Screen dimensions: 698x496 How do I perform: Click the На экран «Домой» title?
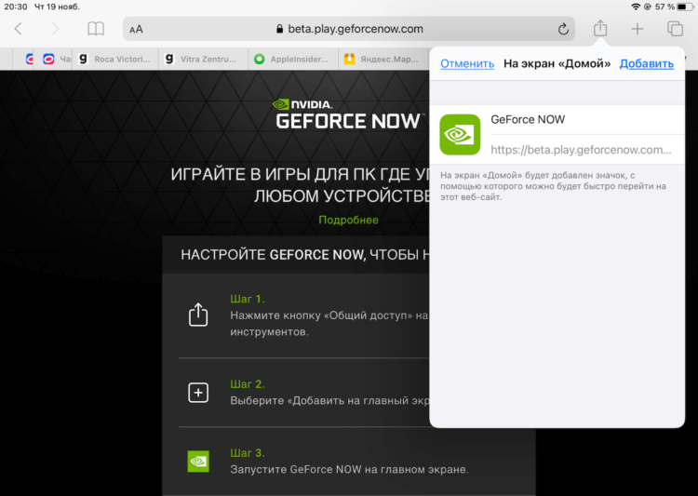coord(557,63)
